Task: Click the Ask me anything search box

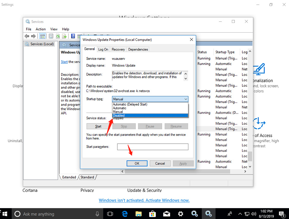Action: click(x=58, y=214)
